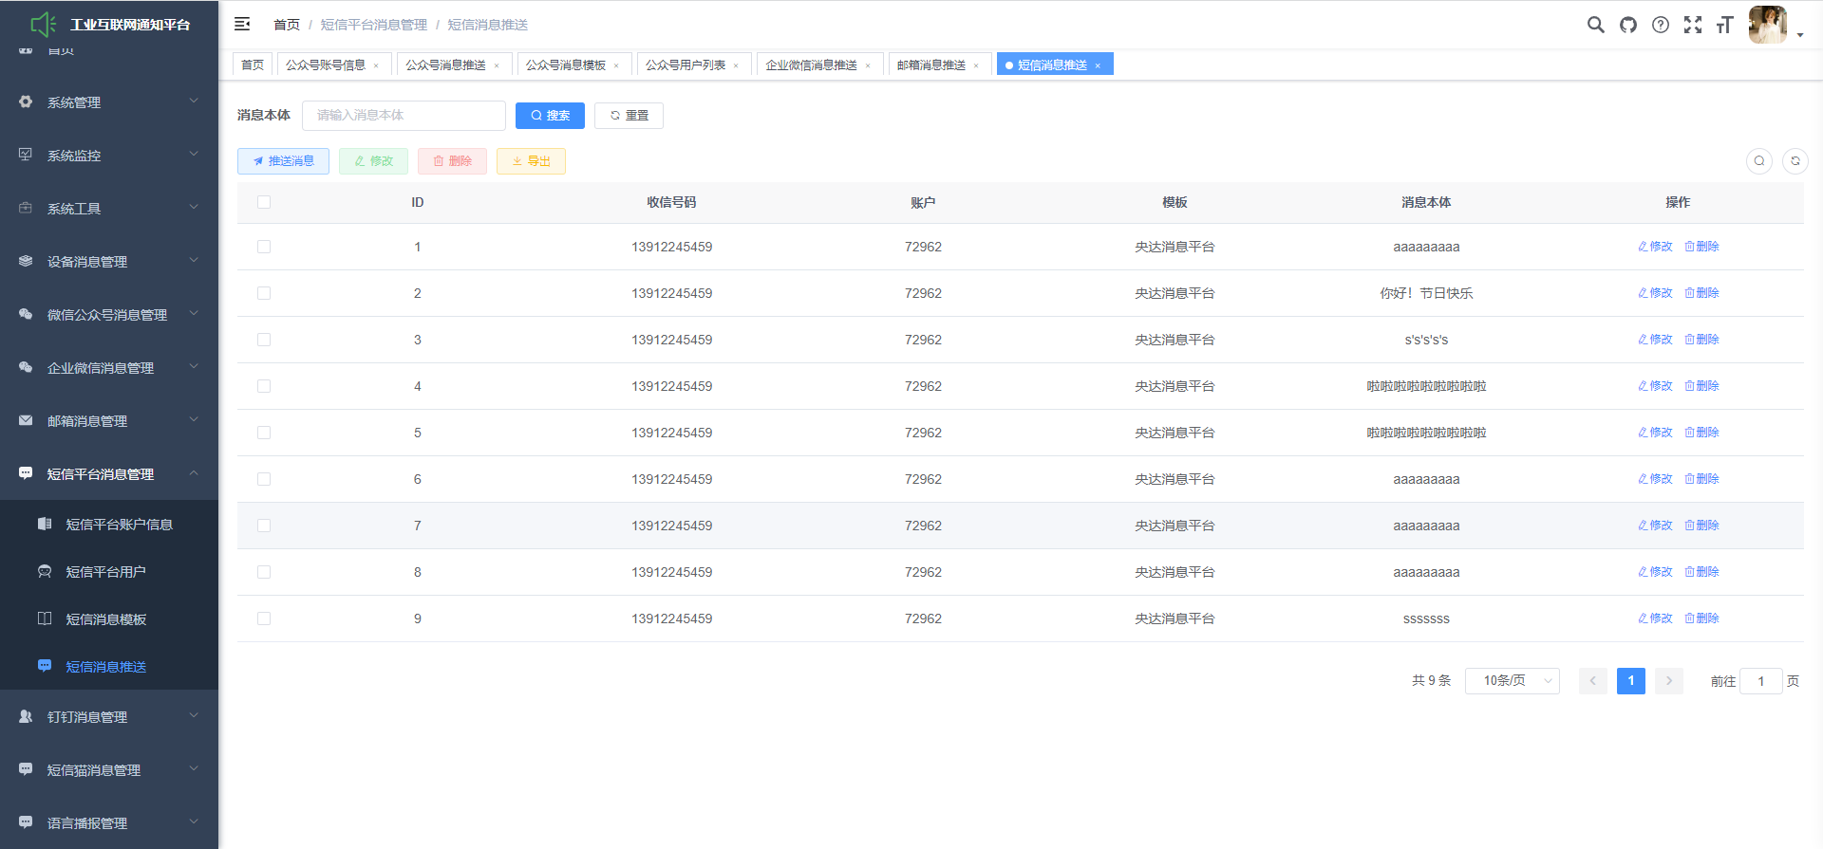Click the 导出 button
Image resolution: width=1823 pixels, height=849 pixels.
click(531, 161)
